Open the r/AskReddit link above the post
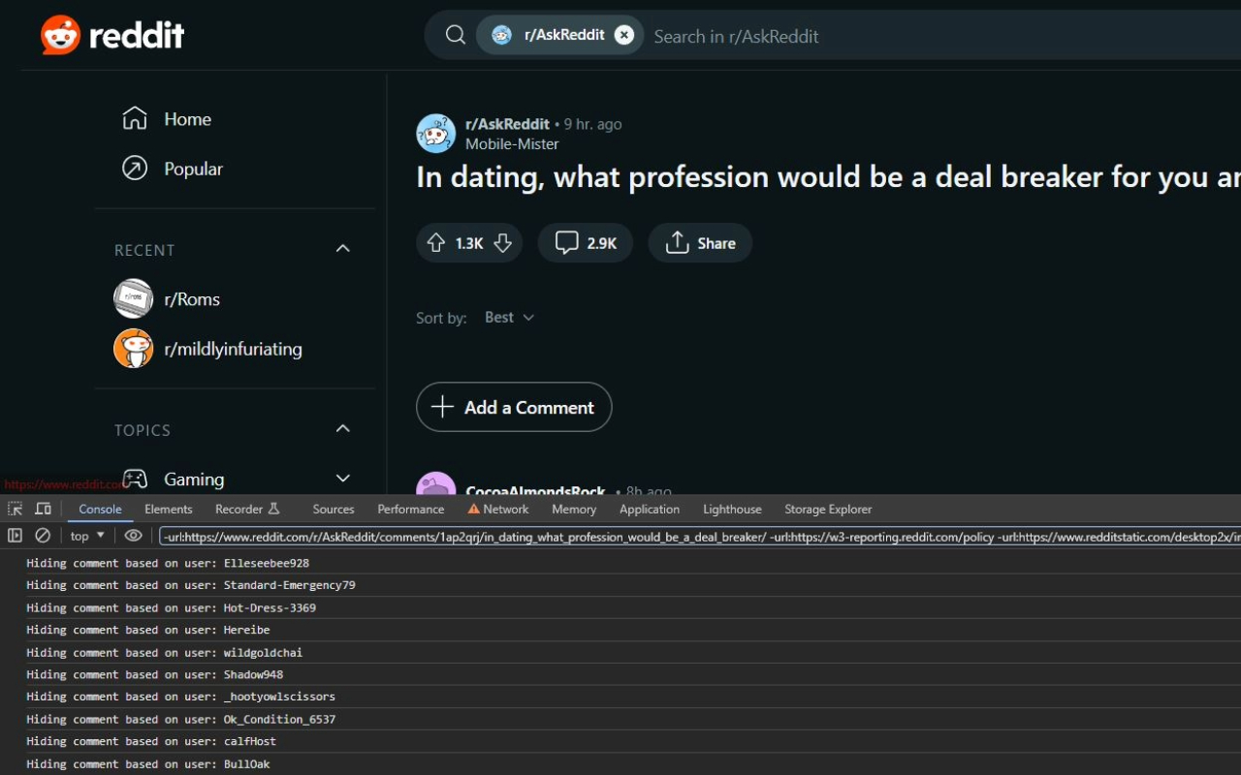The image size is (1241, 775). 507,124
